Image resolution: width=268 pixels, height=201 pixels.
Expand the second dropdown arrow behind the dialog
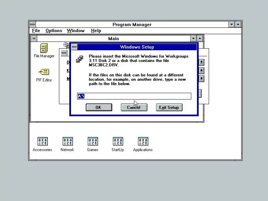(x=202, y=70)
